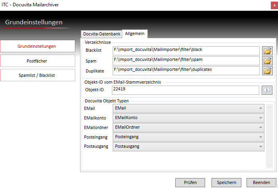Expand the EMailkonto dropdown
The height and width of the screenshot is (188, 278).
(188, 118)
